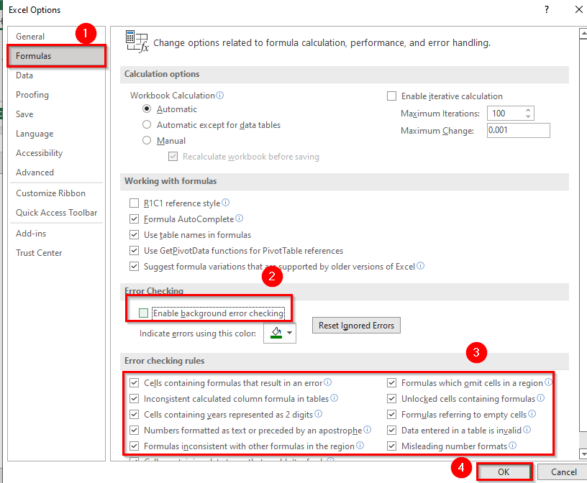Image resolution: width=587 pixels, height=483 pixels.
Task: Select Manual workbook calculation
Action: (x=147, y=140)
